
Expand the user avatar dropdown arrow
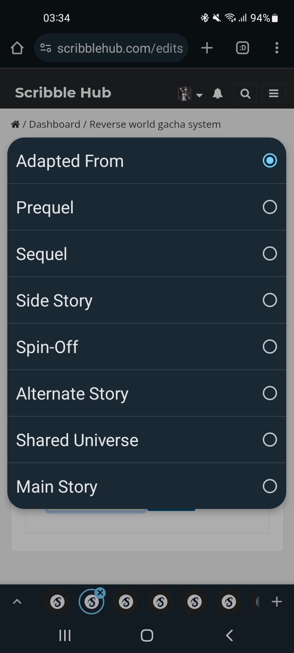click(x=199, y=96)
